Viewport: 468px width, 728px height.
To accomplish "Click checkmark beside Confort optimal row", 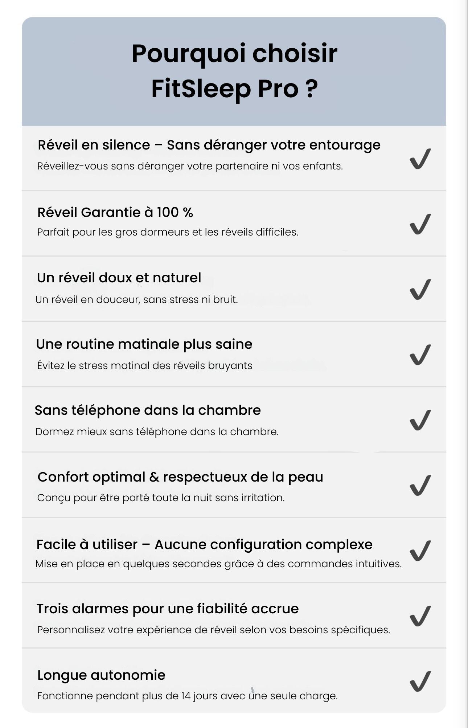I will (x=420, y=485).
